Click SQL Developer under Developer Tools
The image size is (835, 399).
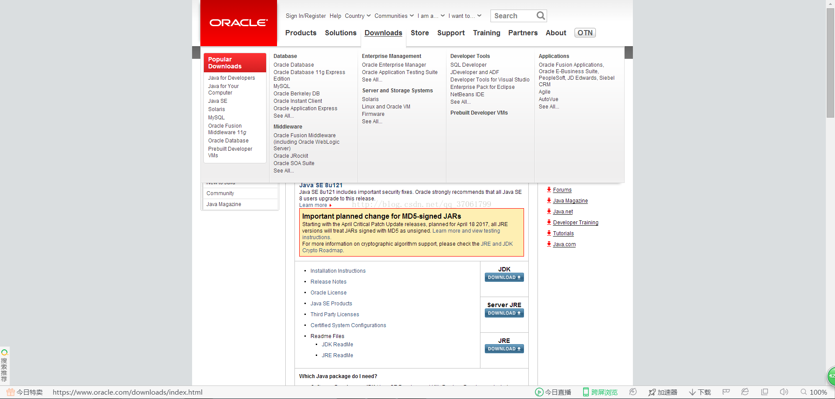[468, 65]
